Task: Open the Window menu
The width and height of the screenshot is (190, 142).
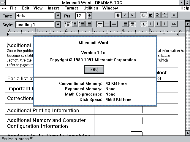Action: (x=110, y=8)
